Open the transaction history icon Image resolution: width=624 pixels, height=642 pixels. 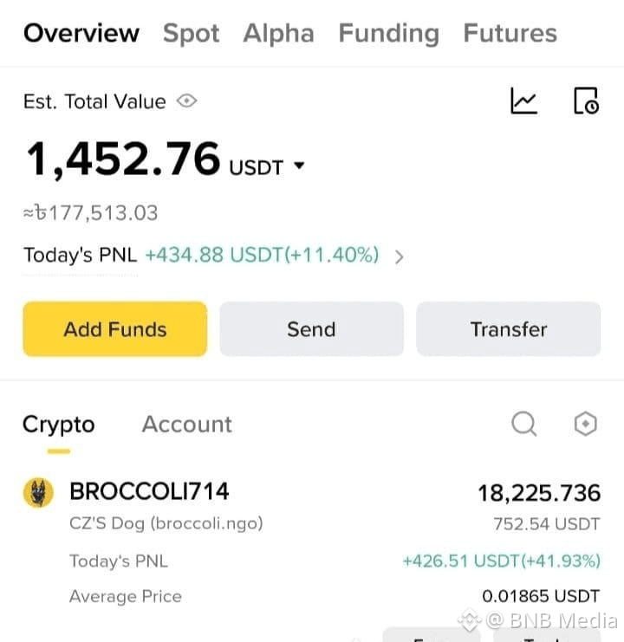point(587,101)
